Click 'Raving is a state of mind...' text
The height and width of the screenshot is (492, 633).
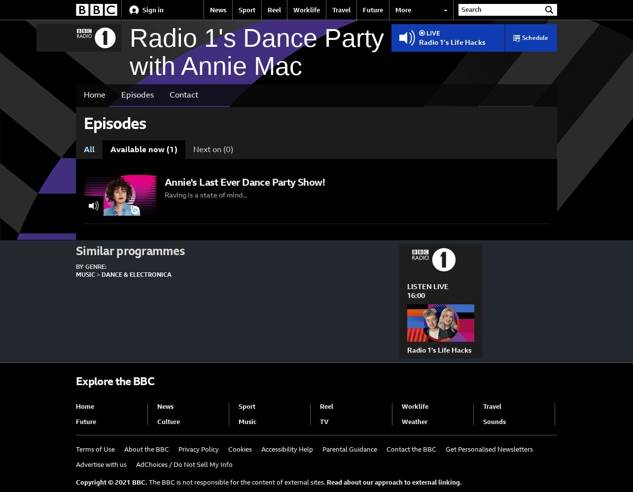point(206,195)
